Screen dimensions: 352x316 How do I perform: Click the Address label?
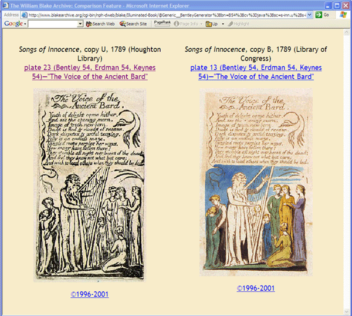point(11,15)
